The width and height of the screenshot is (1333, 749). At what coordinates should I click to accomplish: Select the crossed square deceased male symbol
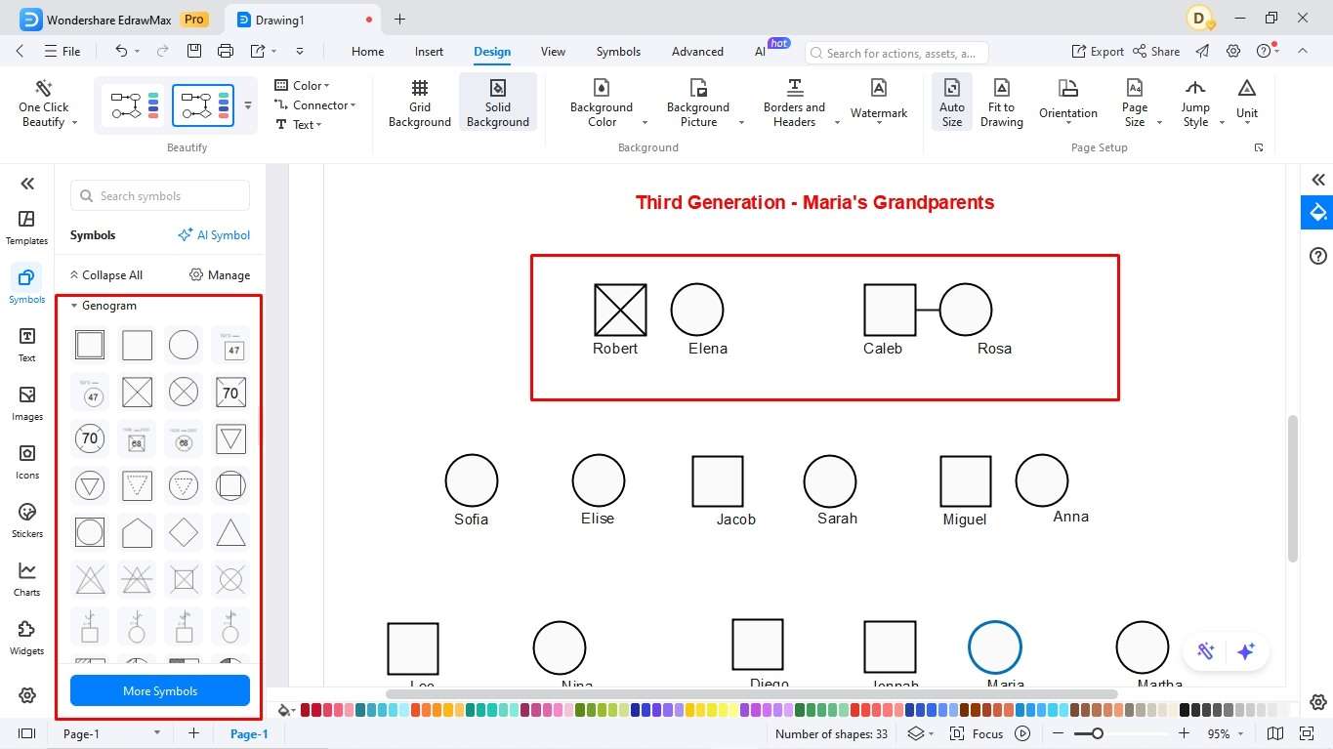(137, 392)
